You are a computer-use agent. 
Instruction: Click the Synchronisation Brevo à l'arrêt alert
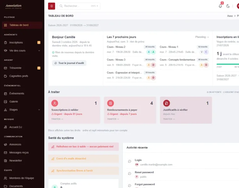[x=83, y=171]
